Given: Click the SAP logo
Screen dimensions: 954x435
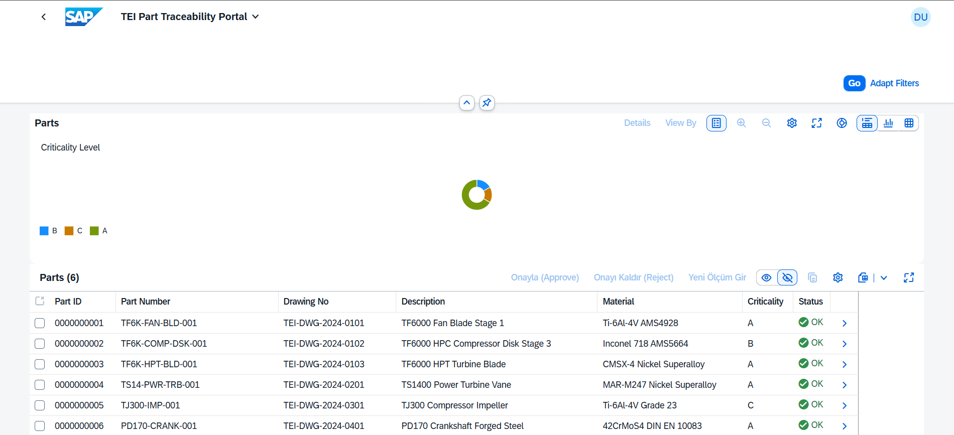Looking at the screenshot, I should (x=84, y=17).
